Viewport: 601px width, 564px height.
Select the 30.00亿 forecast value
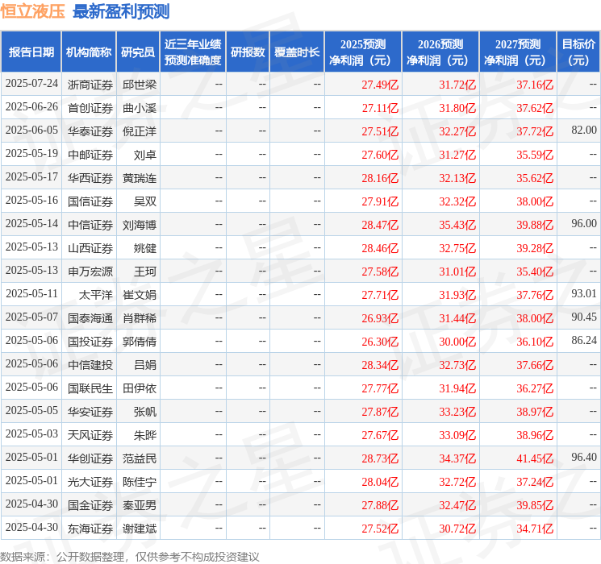[x=457, y=342]
